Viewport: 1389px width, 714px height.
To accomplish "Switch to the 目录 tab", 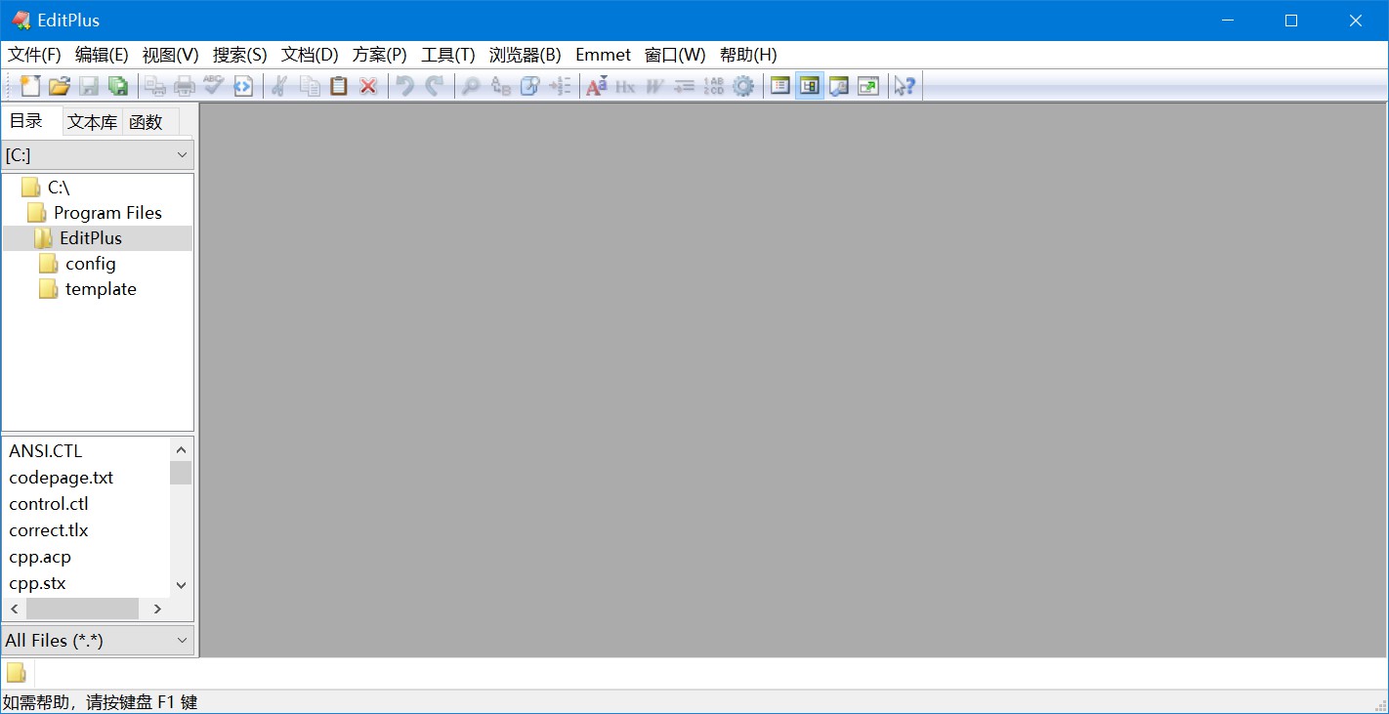I will pyautogui.click(x=26, y=121).
